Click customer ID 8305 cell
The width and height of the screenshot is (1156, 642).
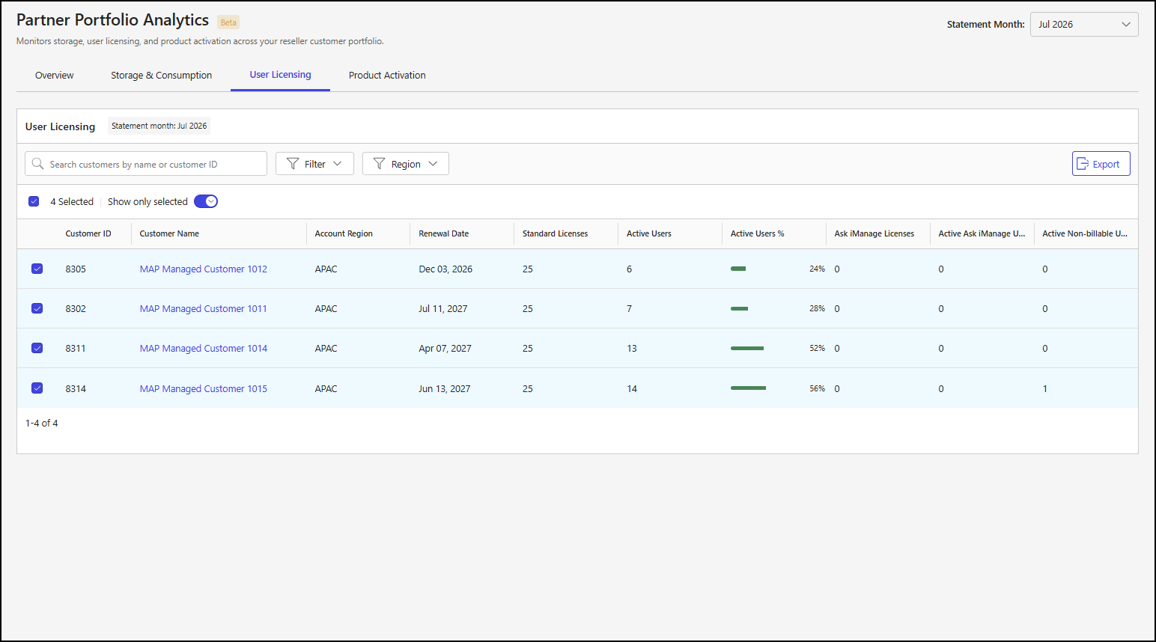(76, 269)
